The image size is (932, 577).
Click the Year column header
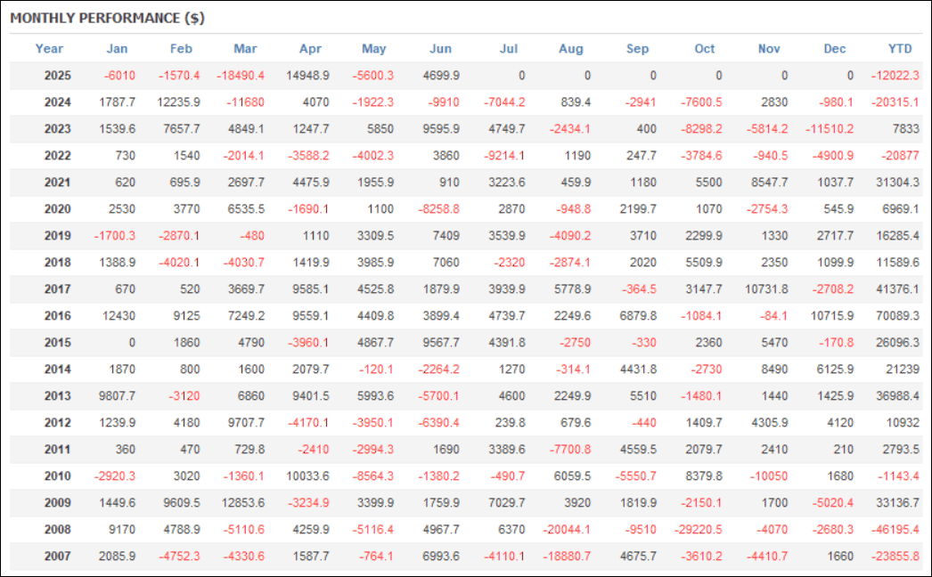click(x=49, y=49)
